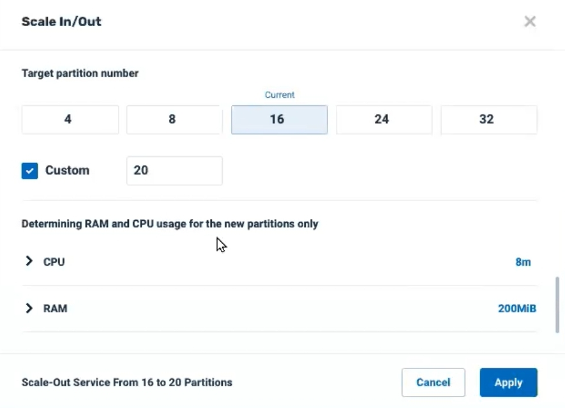Pick 24 as target partition number
The image size is (565, 408).
click(384, 119)
